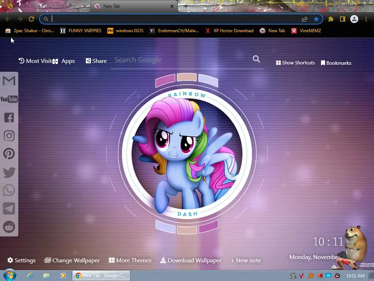Open Action Center red flag tray icon
Viewport: 374px width, 281px height.
[320, 276]
